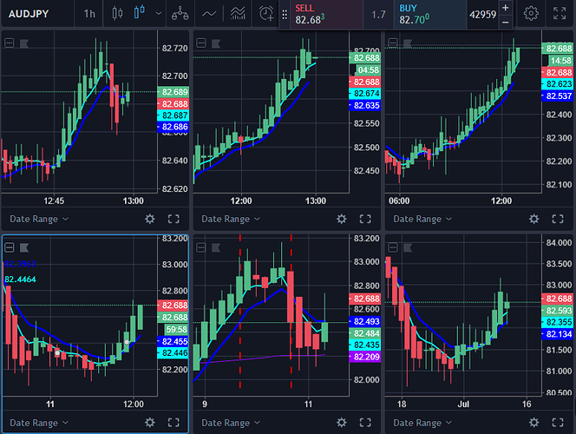The height and width of the screenshot is (434, 576).
Task: Open the chart type dropdown arrow in the toolbar
Action: pyautogui.click(x=157, y=13)
